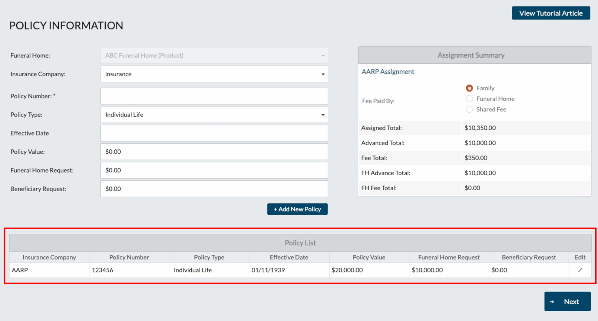
Task: Choose Funeral Home as fee payer
Action: pyautogui.click(x=469, y=99)
